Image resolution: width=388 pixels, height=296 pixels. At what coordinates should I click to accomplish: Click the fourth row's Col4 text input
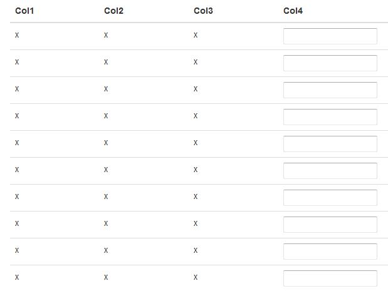pos(330,117)
